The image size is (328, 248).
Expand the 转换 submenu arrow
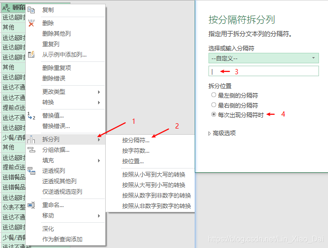tap(99, 102)
